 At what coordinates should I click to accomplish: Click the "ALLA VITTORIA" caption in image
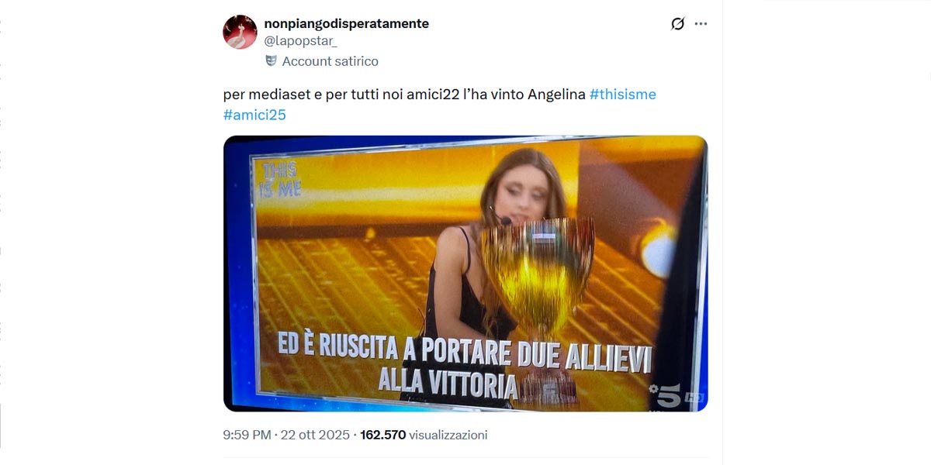point(447,382)
